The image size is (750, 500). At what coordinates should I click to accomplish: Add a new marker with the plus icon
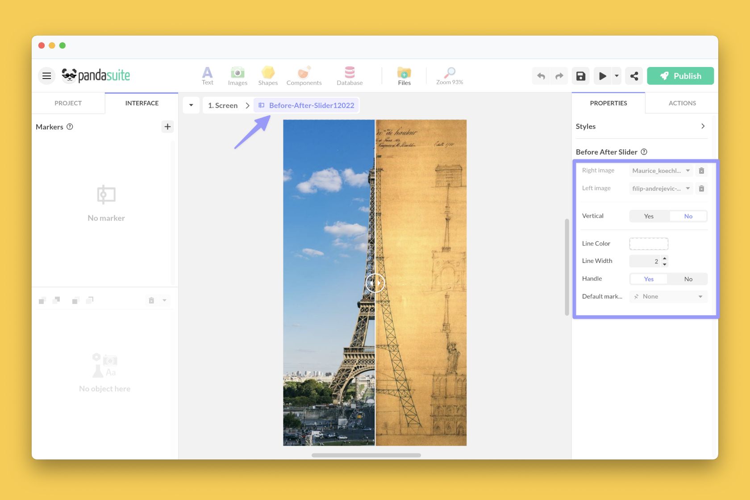coord(167,126)
